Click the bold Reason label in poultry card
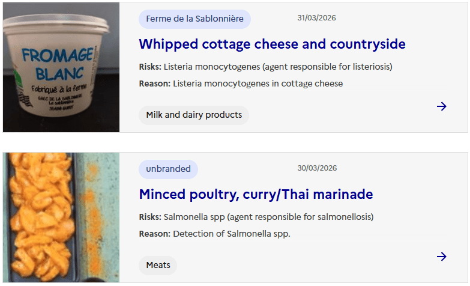The height and width of the screenshot is (286, 470). (x=154, y=234)
